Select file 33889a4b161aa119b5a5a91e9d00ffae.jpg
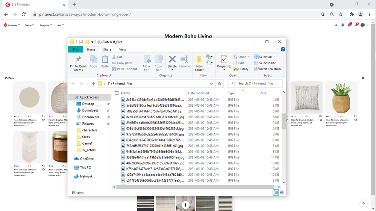Viewport: 376px width, 211px height. pos(155,157)
